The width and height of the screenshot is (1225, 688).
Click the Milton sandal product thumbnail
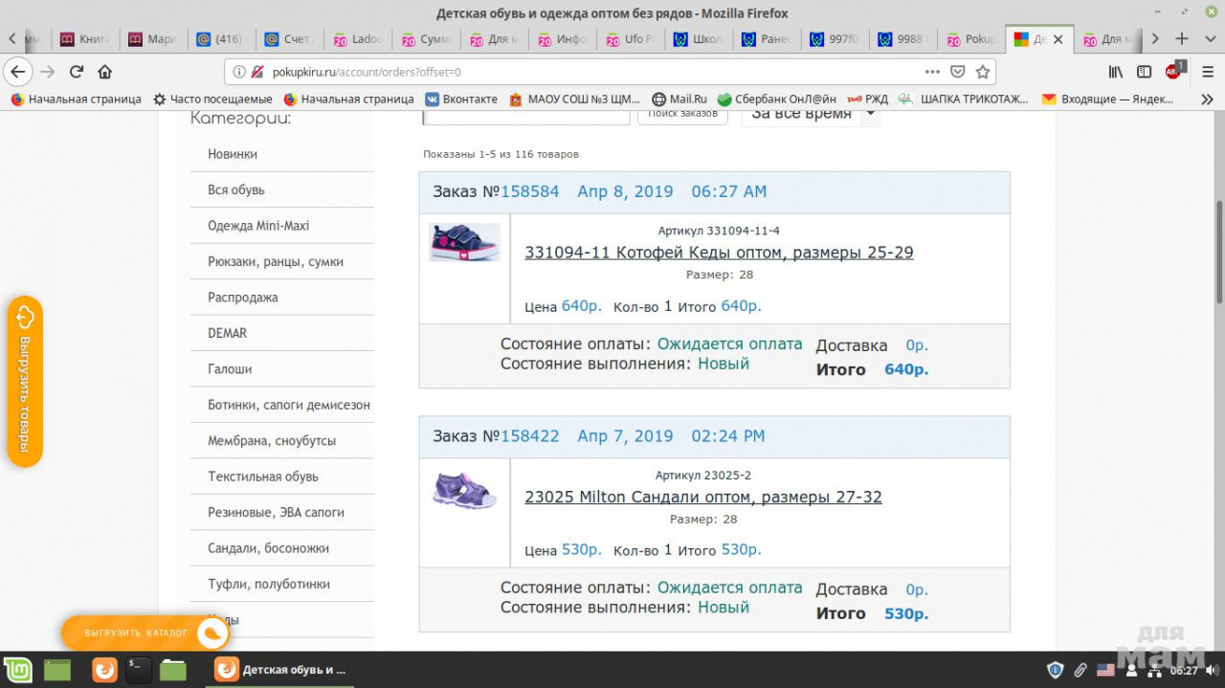464,490
